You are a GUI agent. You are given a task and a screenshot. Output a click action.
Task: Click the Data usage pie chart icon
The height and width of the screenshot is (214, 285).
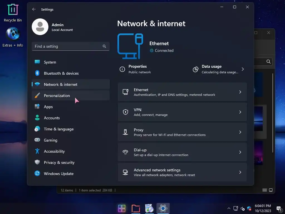tap(196, 69)
